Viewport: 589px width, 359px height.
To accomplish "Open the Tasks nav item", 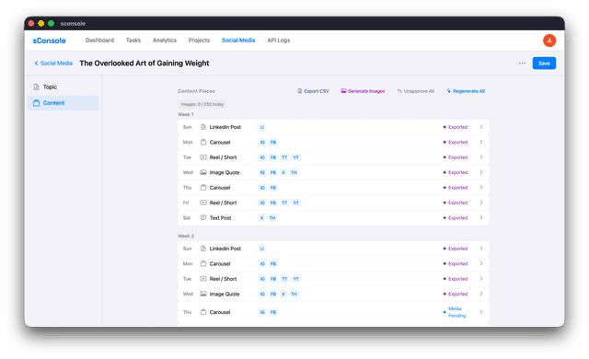I will pos(133,41).
